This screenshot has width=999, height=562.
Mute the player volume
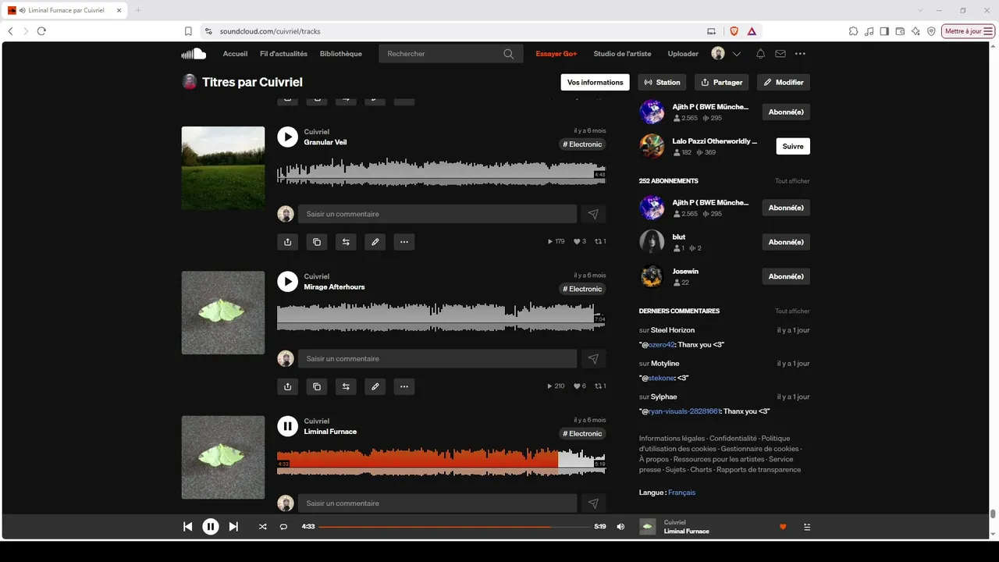(x=620, y=527)
